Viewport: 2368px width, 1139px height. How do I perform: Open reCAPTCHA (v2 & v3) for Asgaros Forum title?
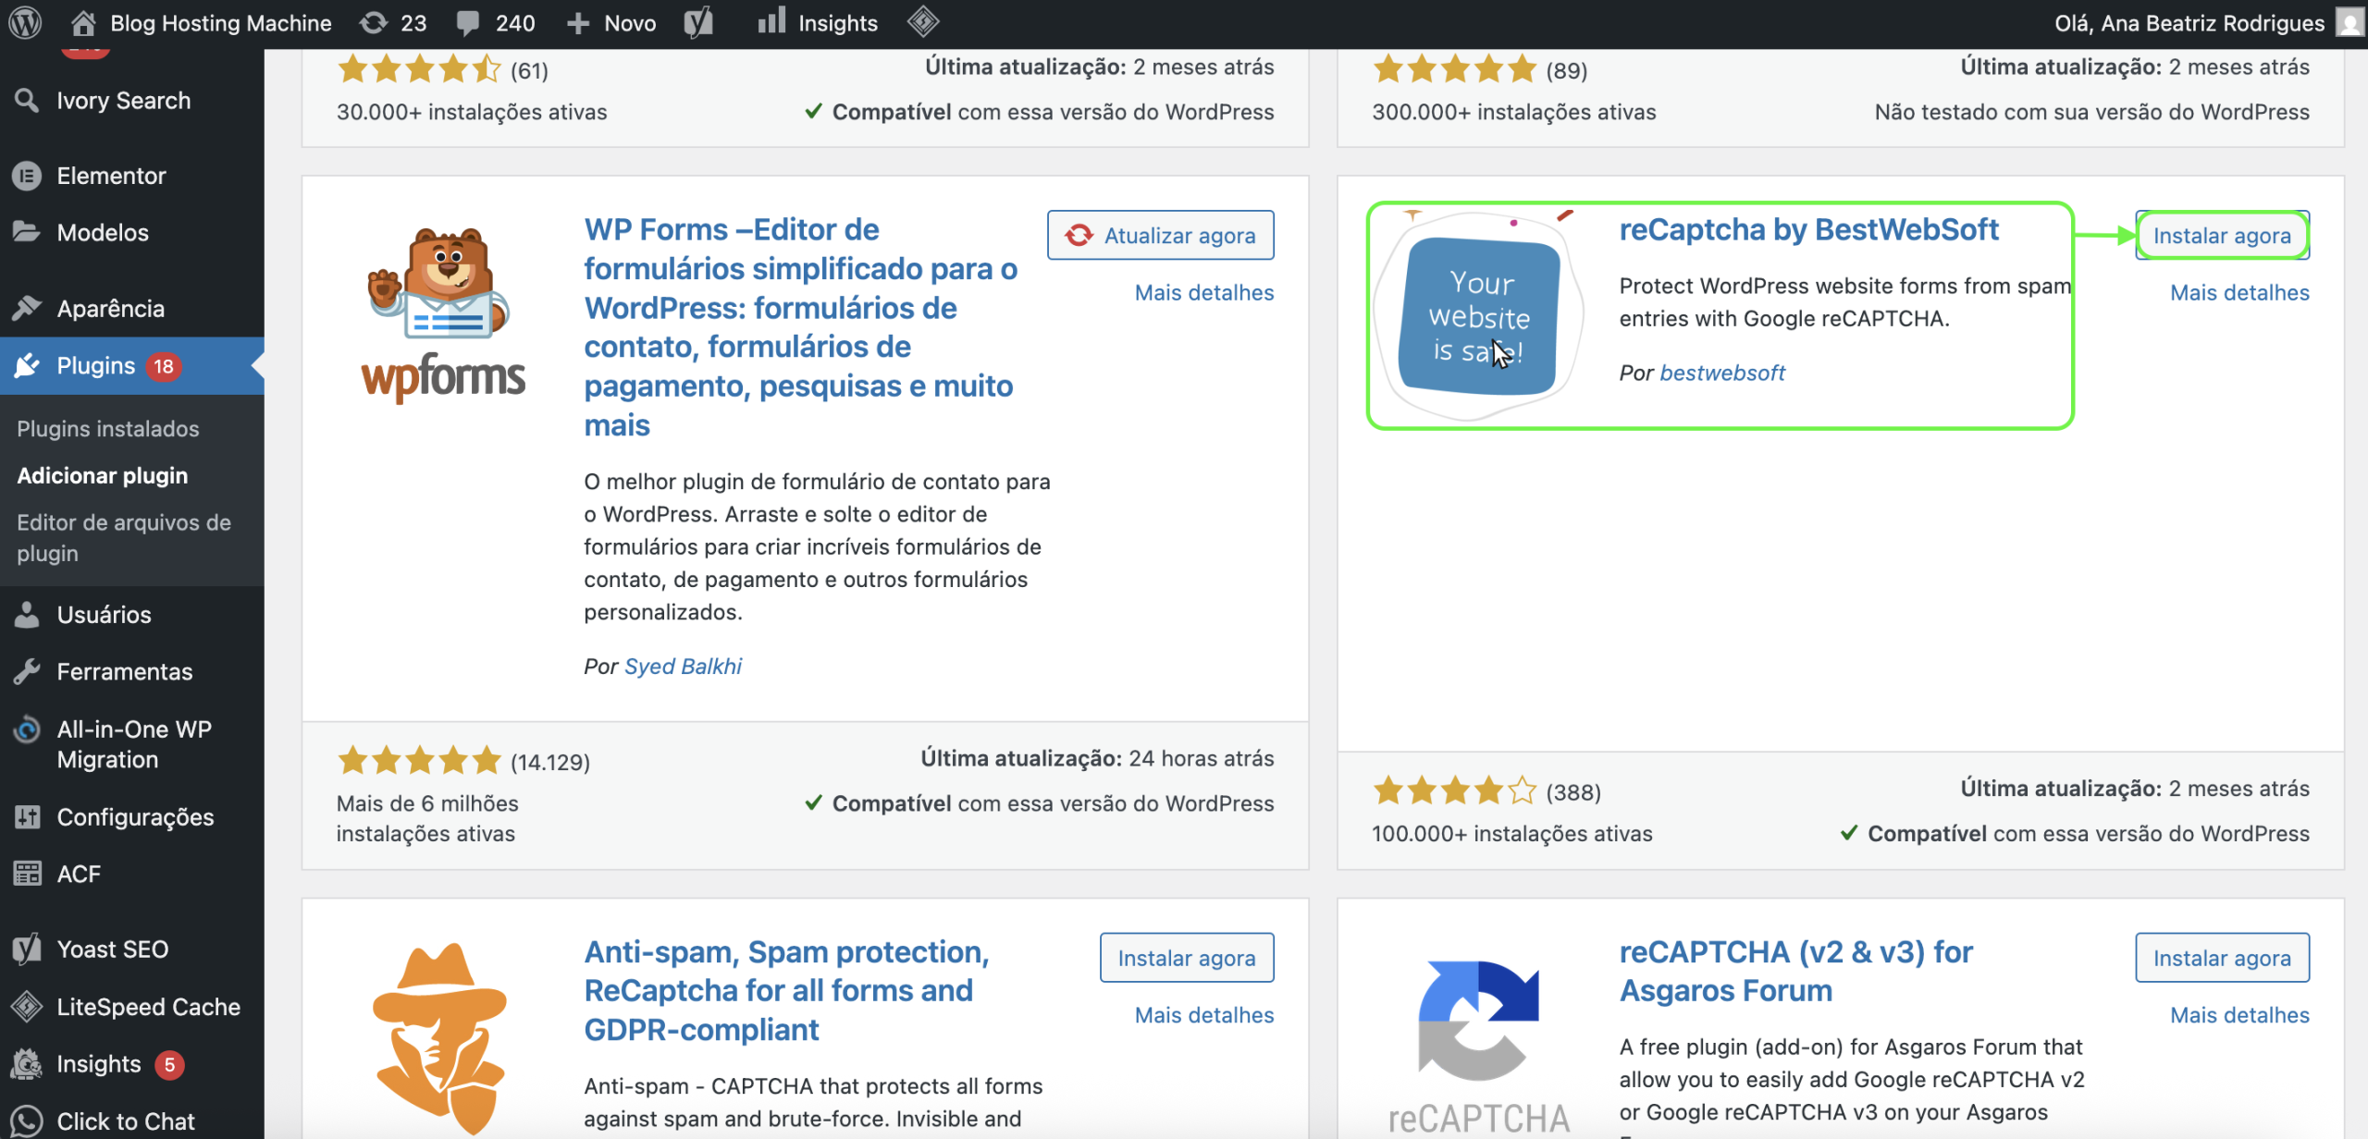point(1795,971)
